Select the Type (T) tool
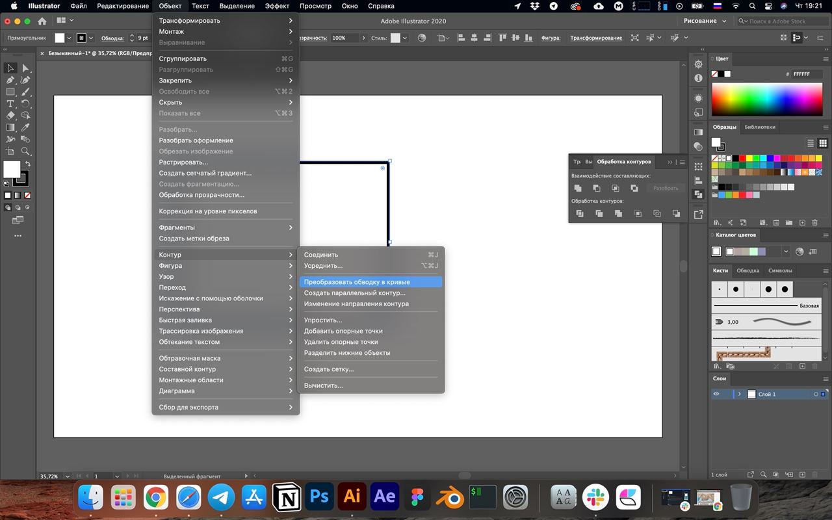The height and width of the screenshot is (520, 832). pyautogui.click(x=10, y=104)
